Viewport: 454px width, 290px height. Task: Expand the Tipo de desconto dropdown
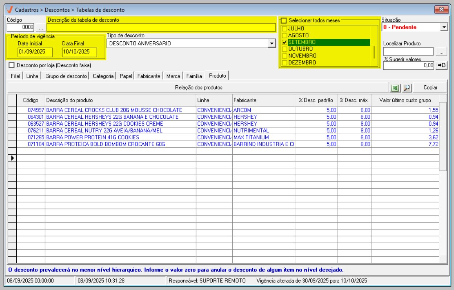point(271,44)
